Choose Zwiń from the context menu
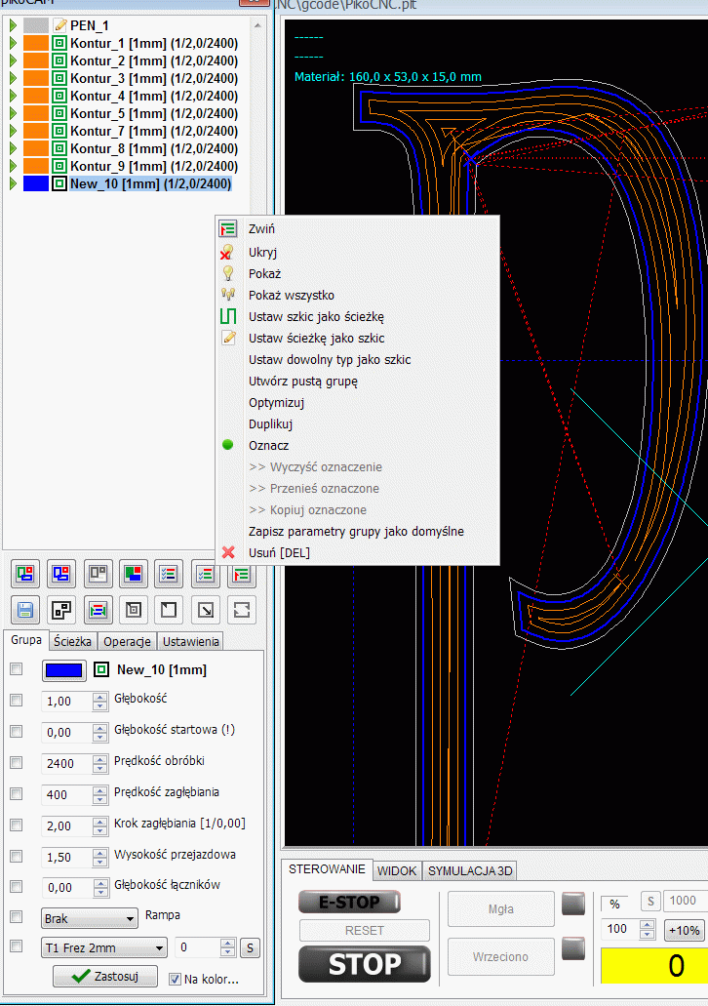The width and height of the screenshot is (708, 1006). tap(357, 229)
